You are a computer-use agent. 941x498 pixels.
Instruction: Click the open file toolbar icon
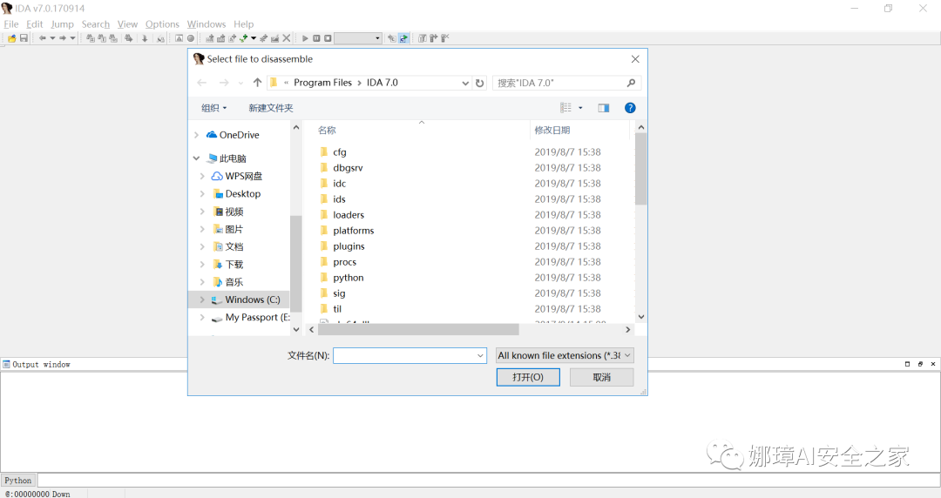tap(12, 38)
